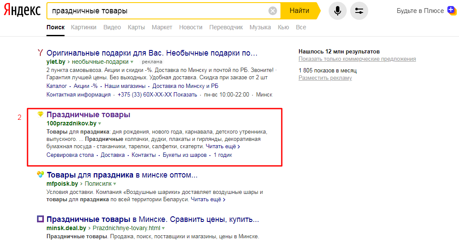Open the Контакты sitelink
This screenshot has height=240, width=459.
pyautogui.click(x=144, y=155)
